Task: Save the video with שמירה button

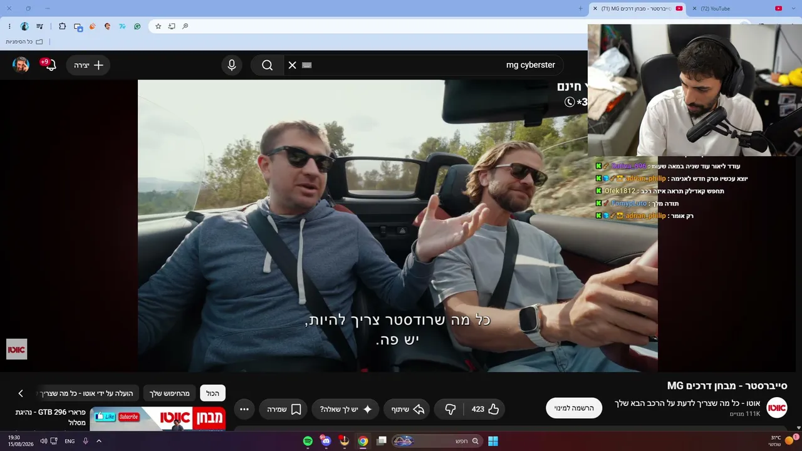Action: coord(284,409)
